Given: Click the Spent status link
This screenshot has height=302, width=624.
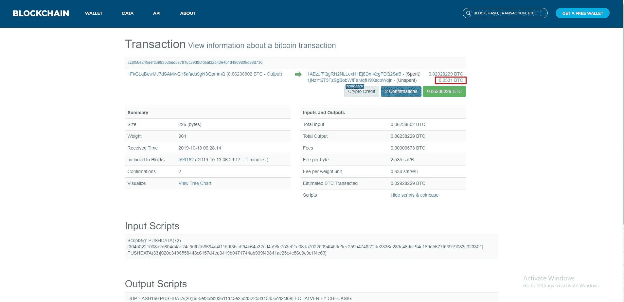Looking at the screenshot, I should (413, 74).
